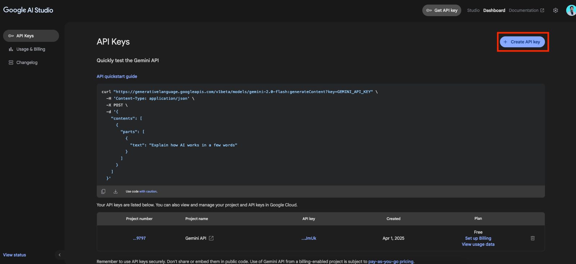Screen dimensions: 576x264
Task: Click the 'Free' plan label
Action: (x=478, y=232)
